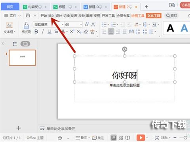Expand the more » quick access tools
The image size is (190, 142).
coord(34,15)
